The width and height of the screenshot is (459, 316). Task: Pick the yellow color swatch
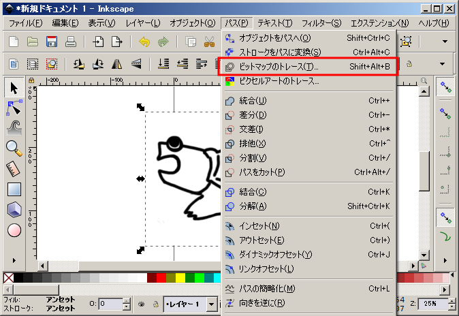coord(180,278)
